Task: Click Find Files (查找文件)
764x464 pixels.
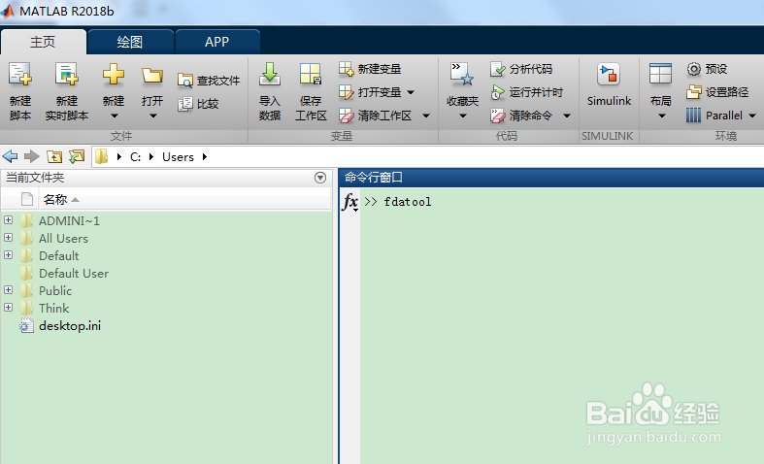Action: click(209, 81)
